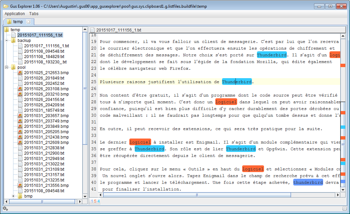Viewport: 350px width, 214px height.
Task: Click the backup folder icon
Action: [13, 40]
